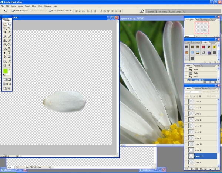The width and height of the screenshot is (222, 173).
Task: Swap foreground and background colors icon
Action: [x=9, y=69]
